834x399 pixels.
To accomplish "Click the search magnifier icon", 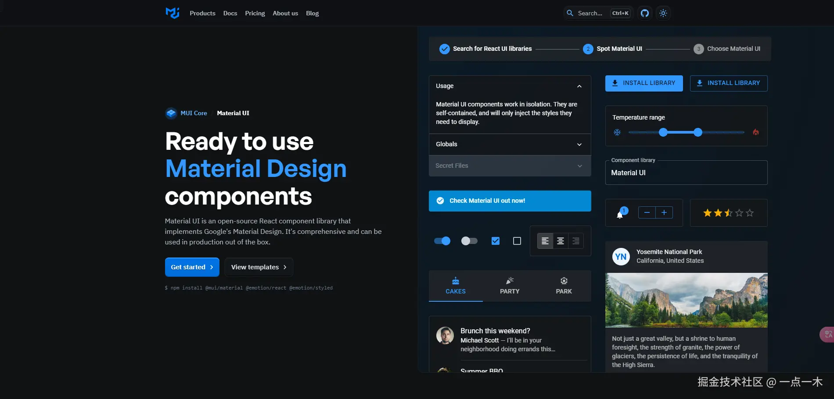I will point(570,13).
